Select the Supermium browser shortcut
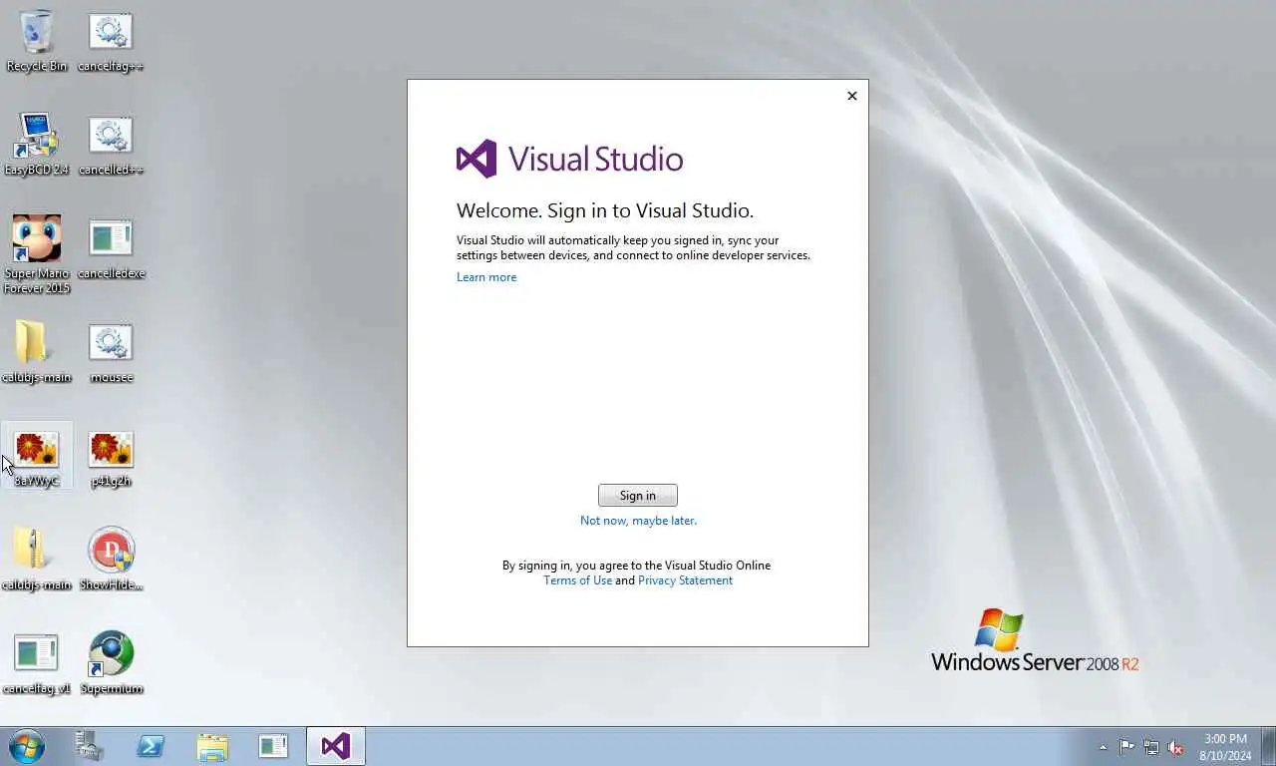 111,663
